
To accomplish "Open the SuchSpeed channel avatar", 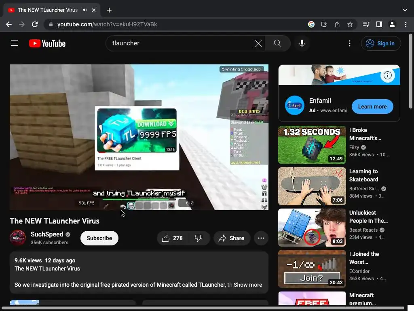I will [x=18, y=238].
